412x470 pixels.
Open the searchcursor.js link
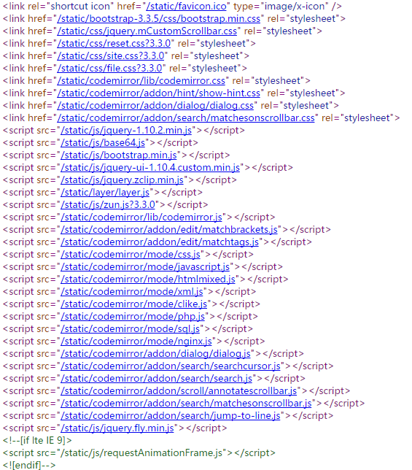[171, 366]
